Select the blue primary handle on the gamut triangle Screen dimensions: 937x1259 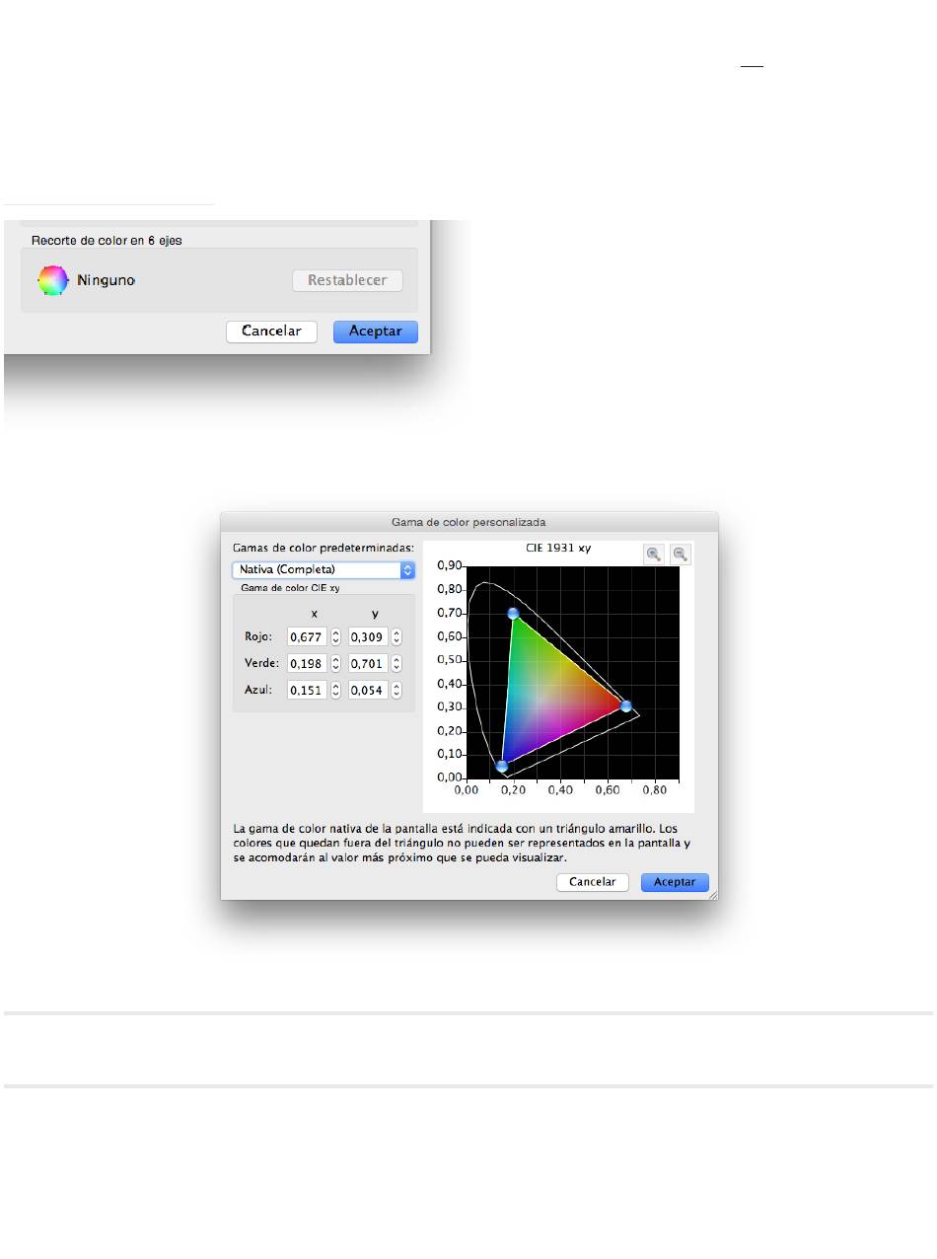(x=502, y=766)
